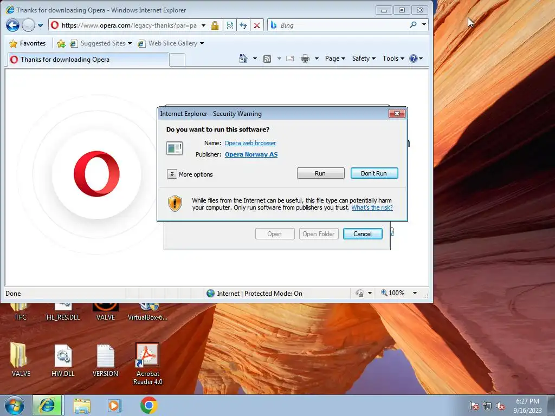Expand the Home button dropdown arrow
Viewport: 555px width, 416px height.
click(255, 58)
